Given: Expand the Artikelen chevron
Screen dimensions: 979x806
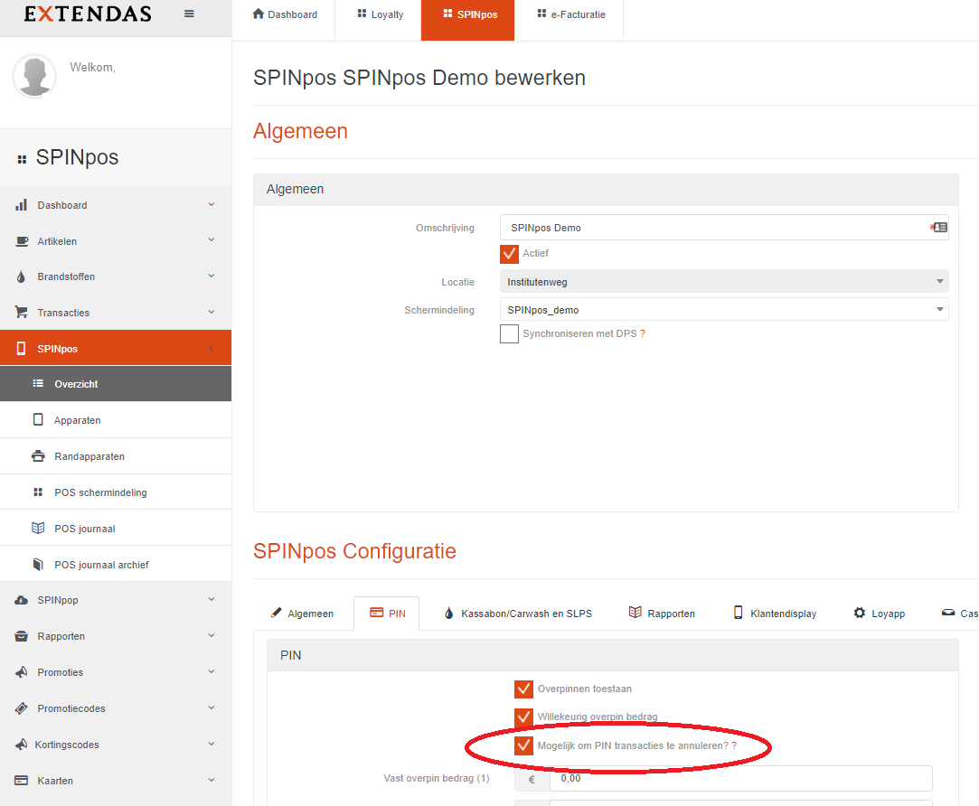Looking at the screenshot, I should click(x=211, y=239).
